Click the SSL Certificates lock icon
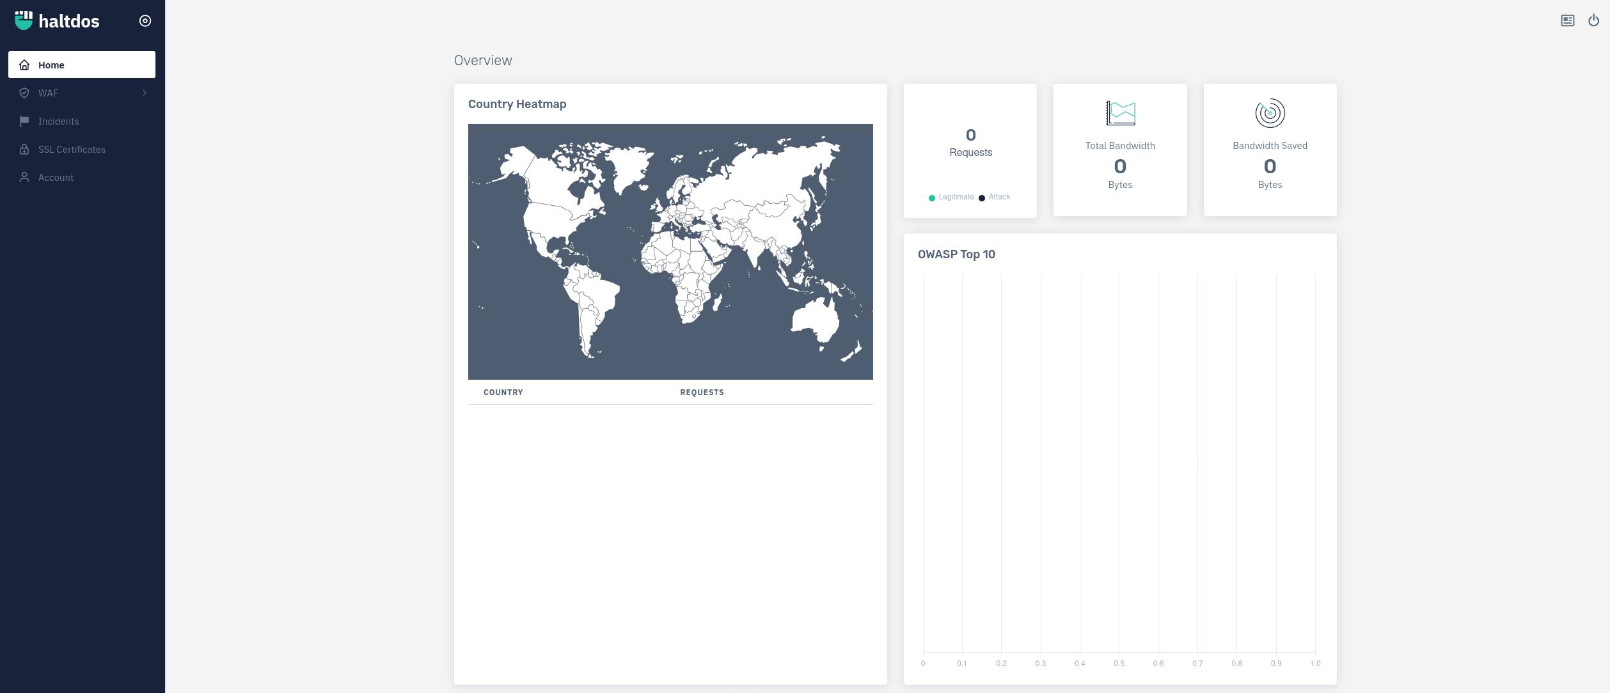Viewport: 1610px width, 693px height. click(x=24, y=150)
